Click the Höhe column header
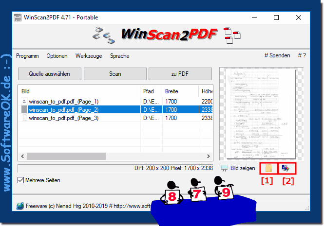This screenshot has width=324, height=226. (x=206, y=91)
